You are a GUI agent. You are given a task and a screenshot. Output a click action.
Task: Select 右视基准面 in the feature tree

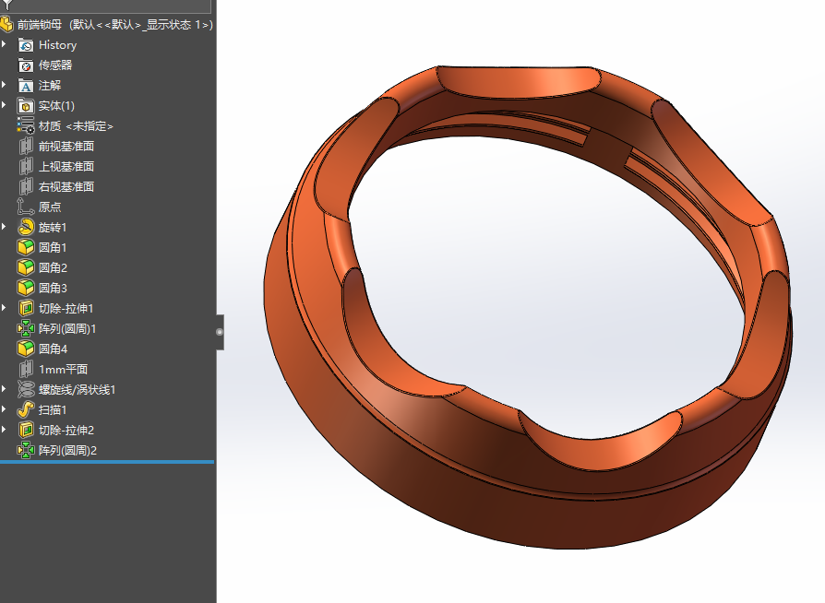coord(66,187)
